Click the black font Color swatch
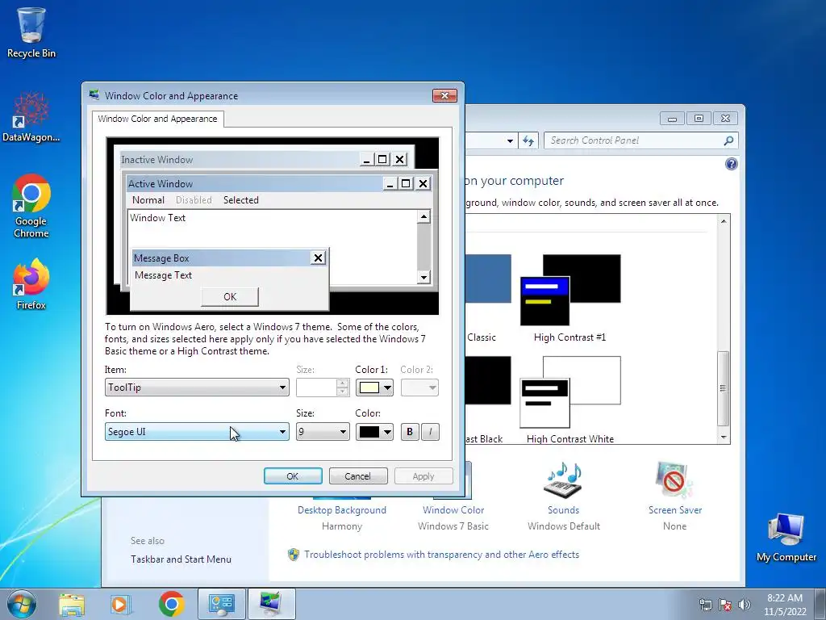The width and height of the screenshot is (826, 620). (369, 433)
